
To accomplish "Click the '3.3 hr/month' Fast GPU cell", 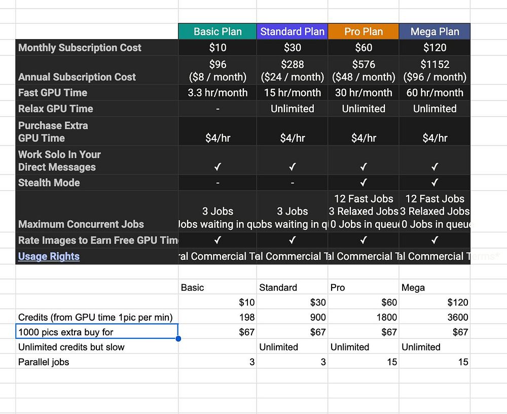I will (x=218, y=93).
